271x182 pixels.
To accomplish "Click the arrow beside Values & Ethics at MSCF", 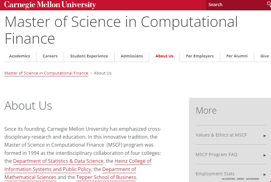I will click(x=265, y=136).
